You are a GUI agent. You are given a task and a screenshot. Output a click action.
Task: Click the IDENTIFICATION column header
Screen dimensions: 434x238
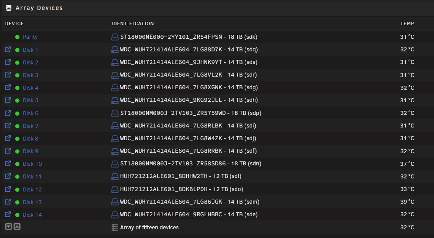pyautogui.click(x=132, y=23)
